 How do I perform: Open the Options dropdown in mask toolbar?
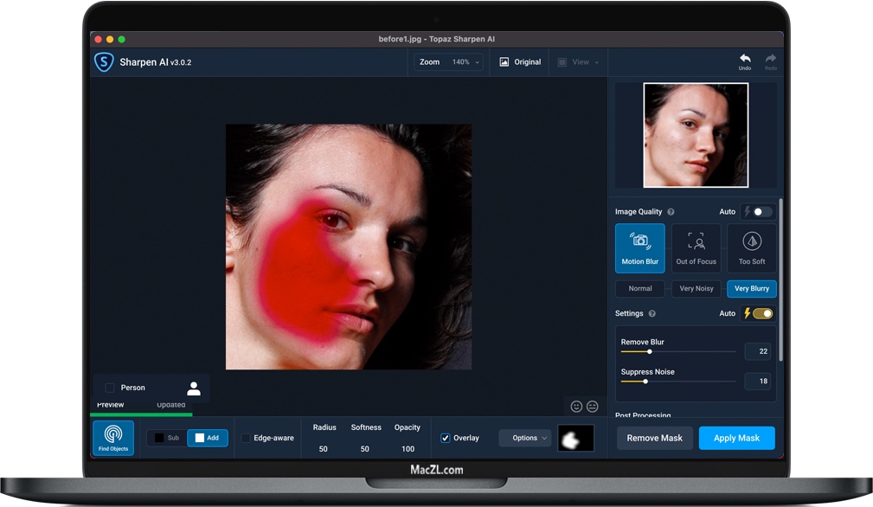click(524, 438)
